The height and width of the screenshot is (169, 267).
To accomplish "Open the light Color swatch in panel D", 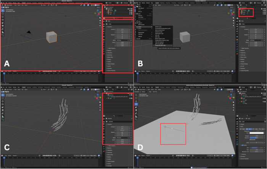I will [257, 133].
